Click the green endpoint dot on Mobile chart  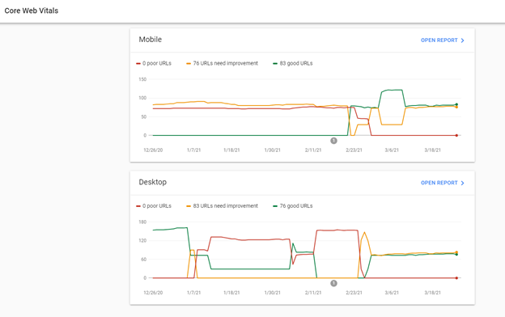(456, 104)
